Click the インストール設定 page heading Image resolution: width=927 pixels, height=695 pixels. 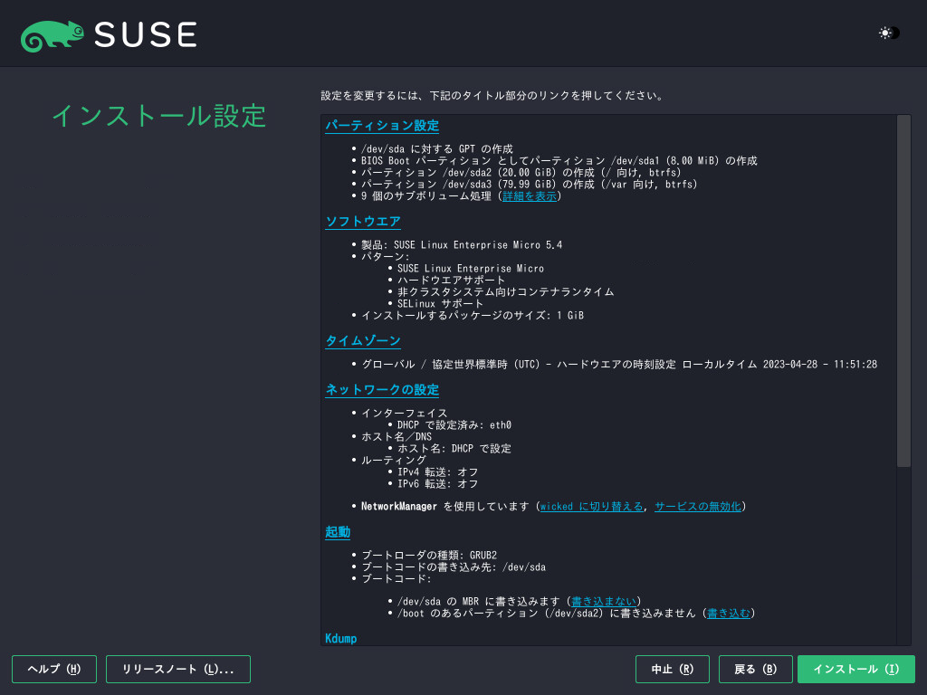pyautogui.click(x=159, y=116)
